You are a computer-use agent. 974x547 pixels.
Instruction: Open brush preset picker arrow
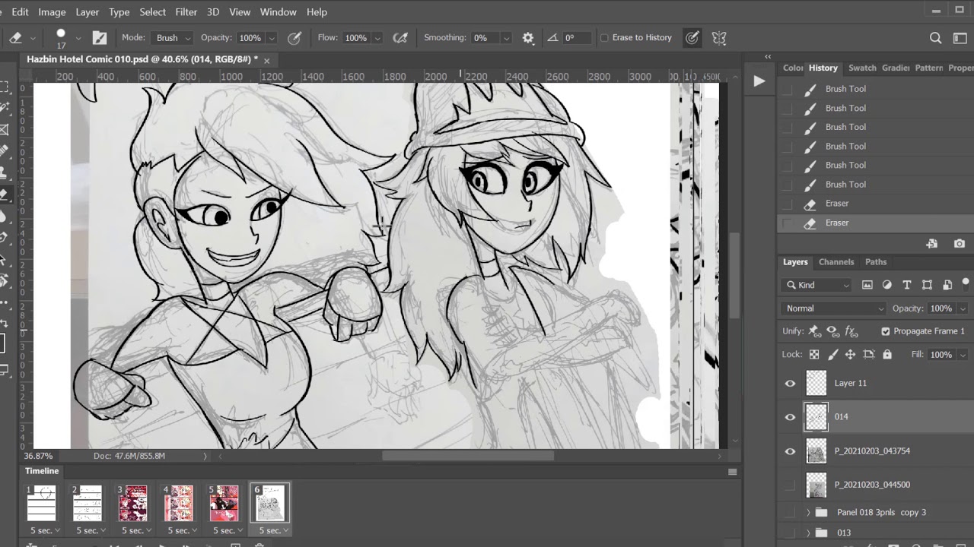(78, 38)
